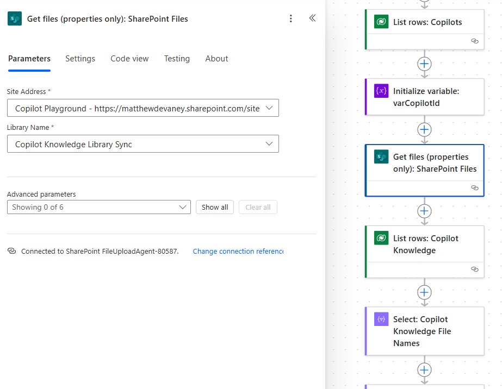The image size is (502, 389).
Task: Add a step below List rows: Copilots
Action: pos(424,64)
